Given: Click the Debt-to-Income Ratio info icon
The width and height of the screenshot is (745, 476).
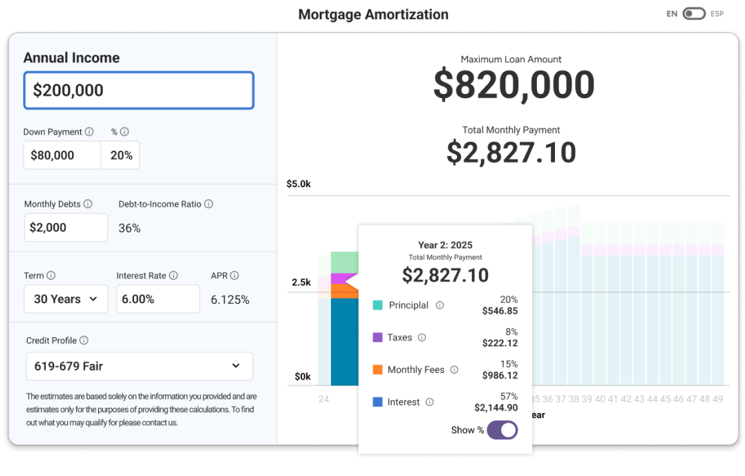Looking at the screenshot, I should [x=208, y=204].
